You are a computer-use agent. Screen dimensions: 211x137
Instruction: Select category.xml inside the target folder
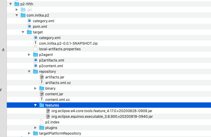(x=50, y=38)
